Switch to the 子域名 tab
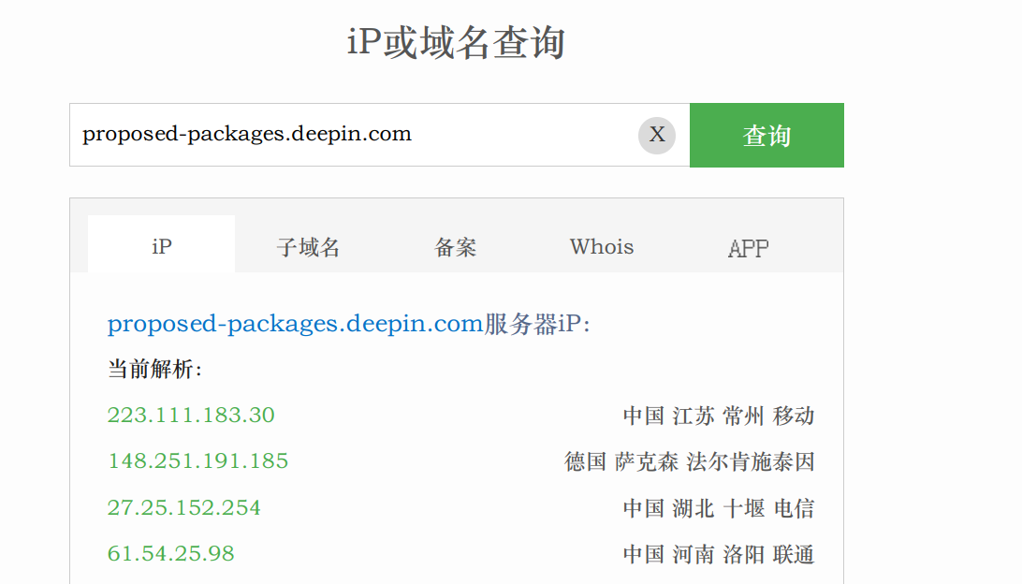Screen dimensions: 1022x584 (308, 247)
